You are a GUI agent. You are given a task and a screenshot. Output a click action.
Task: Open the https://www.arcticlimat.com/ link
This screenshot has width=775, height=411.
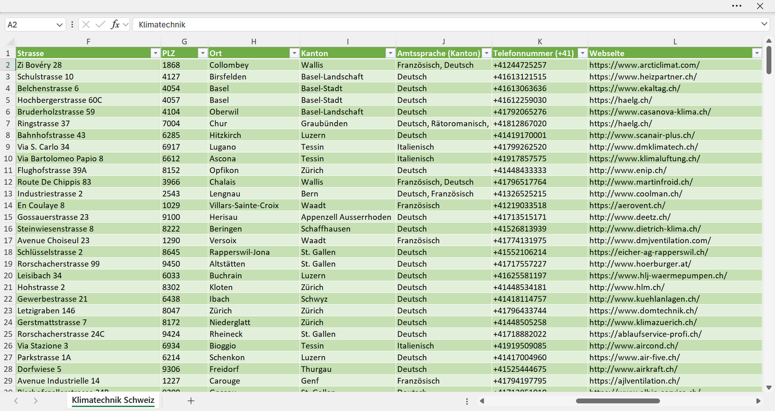point(644,65)
